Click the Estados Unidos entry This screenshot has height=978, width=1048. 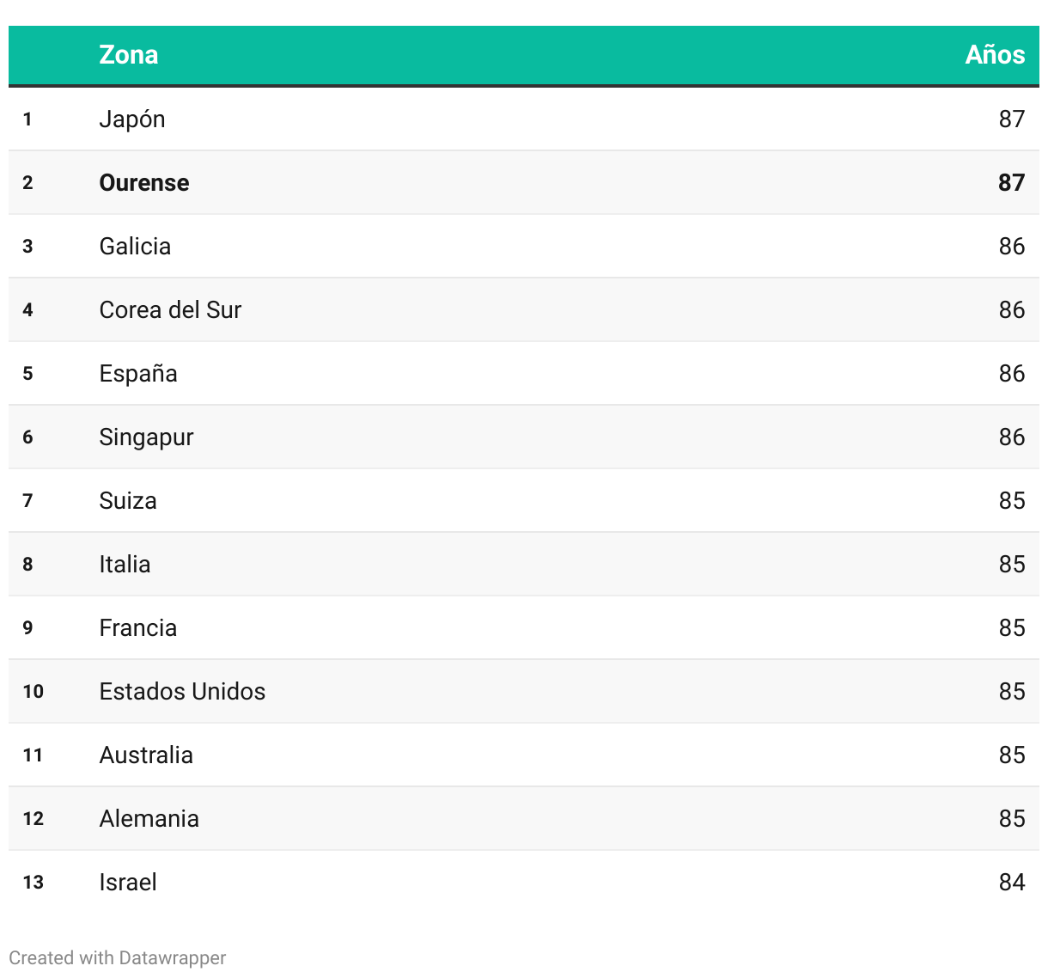point(182,691)
